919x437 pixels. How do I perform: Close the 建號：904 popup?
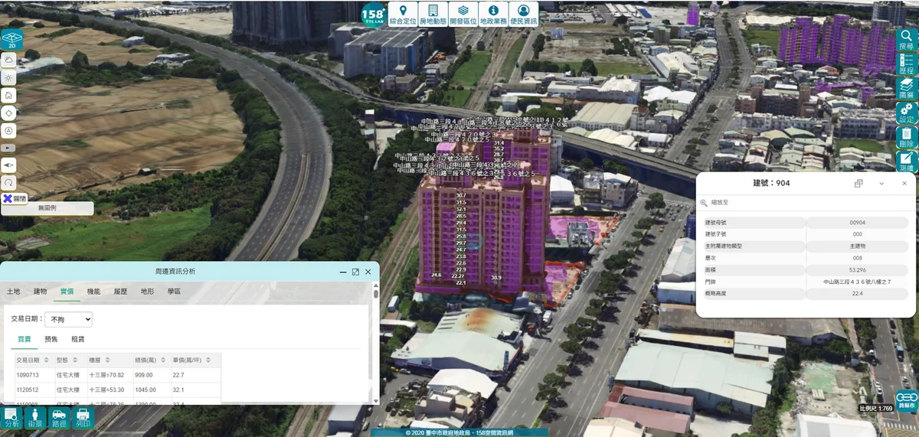(904, 184)
